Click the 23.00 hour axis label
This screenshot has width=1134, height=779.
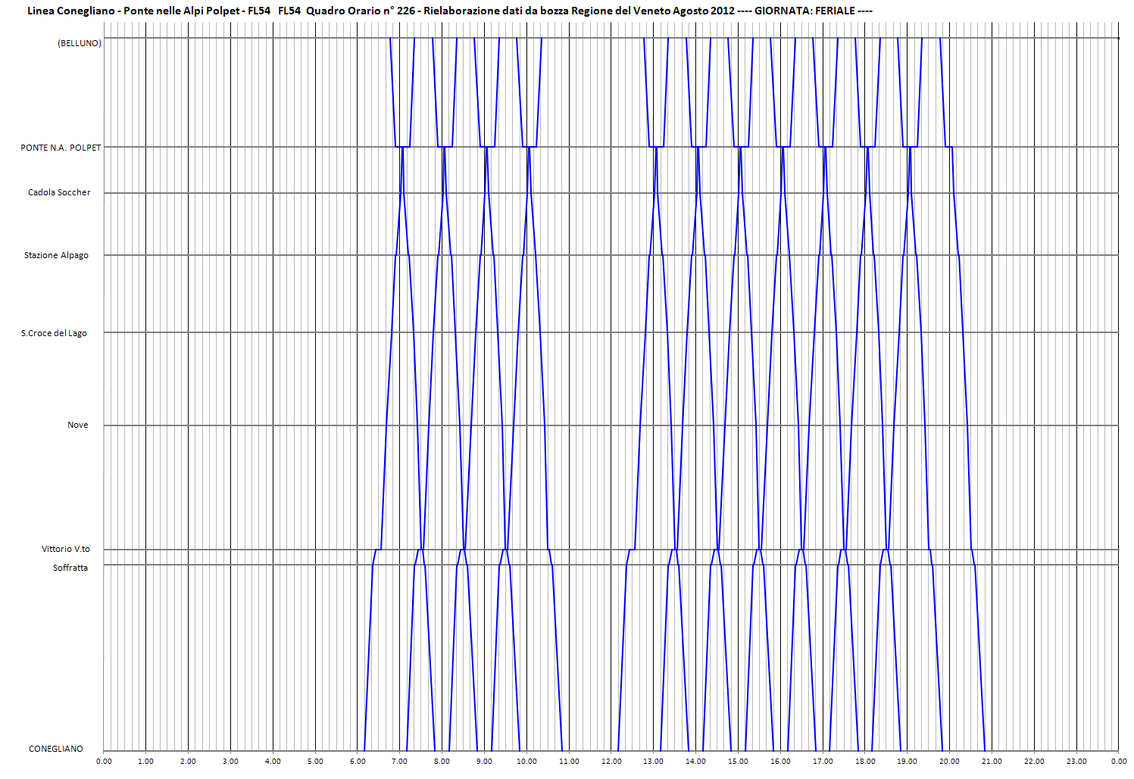[1076, 762]
